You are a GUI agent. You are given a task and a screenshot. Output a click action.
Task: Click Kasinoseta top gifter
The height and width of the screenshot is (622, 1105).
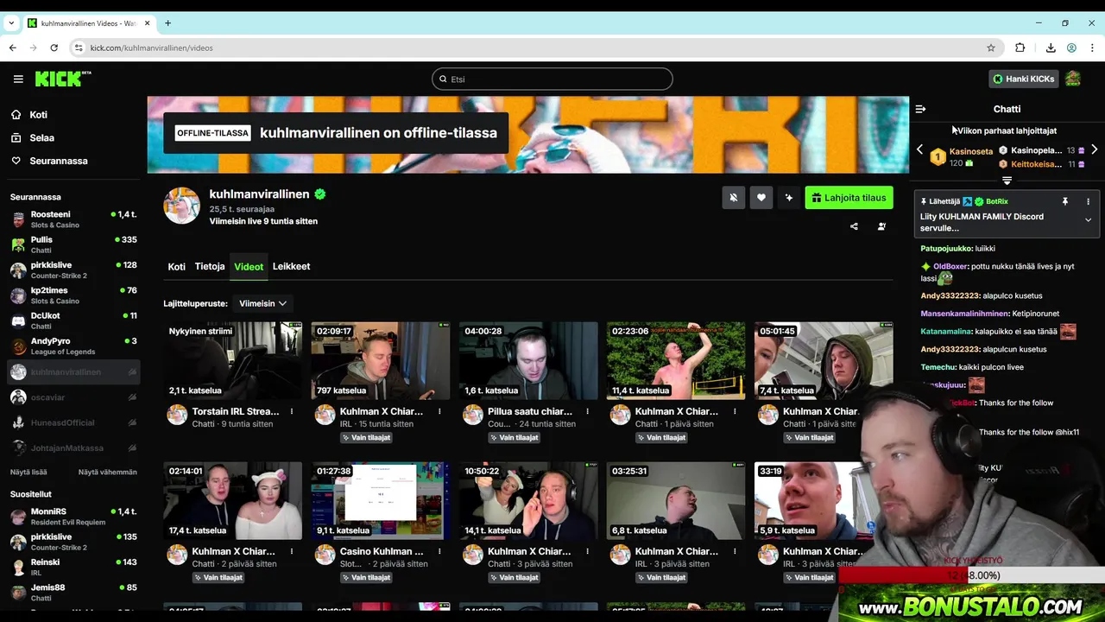971,151
